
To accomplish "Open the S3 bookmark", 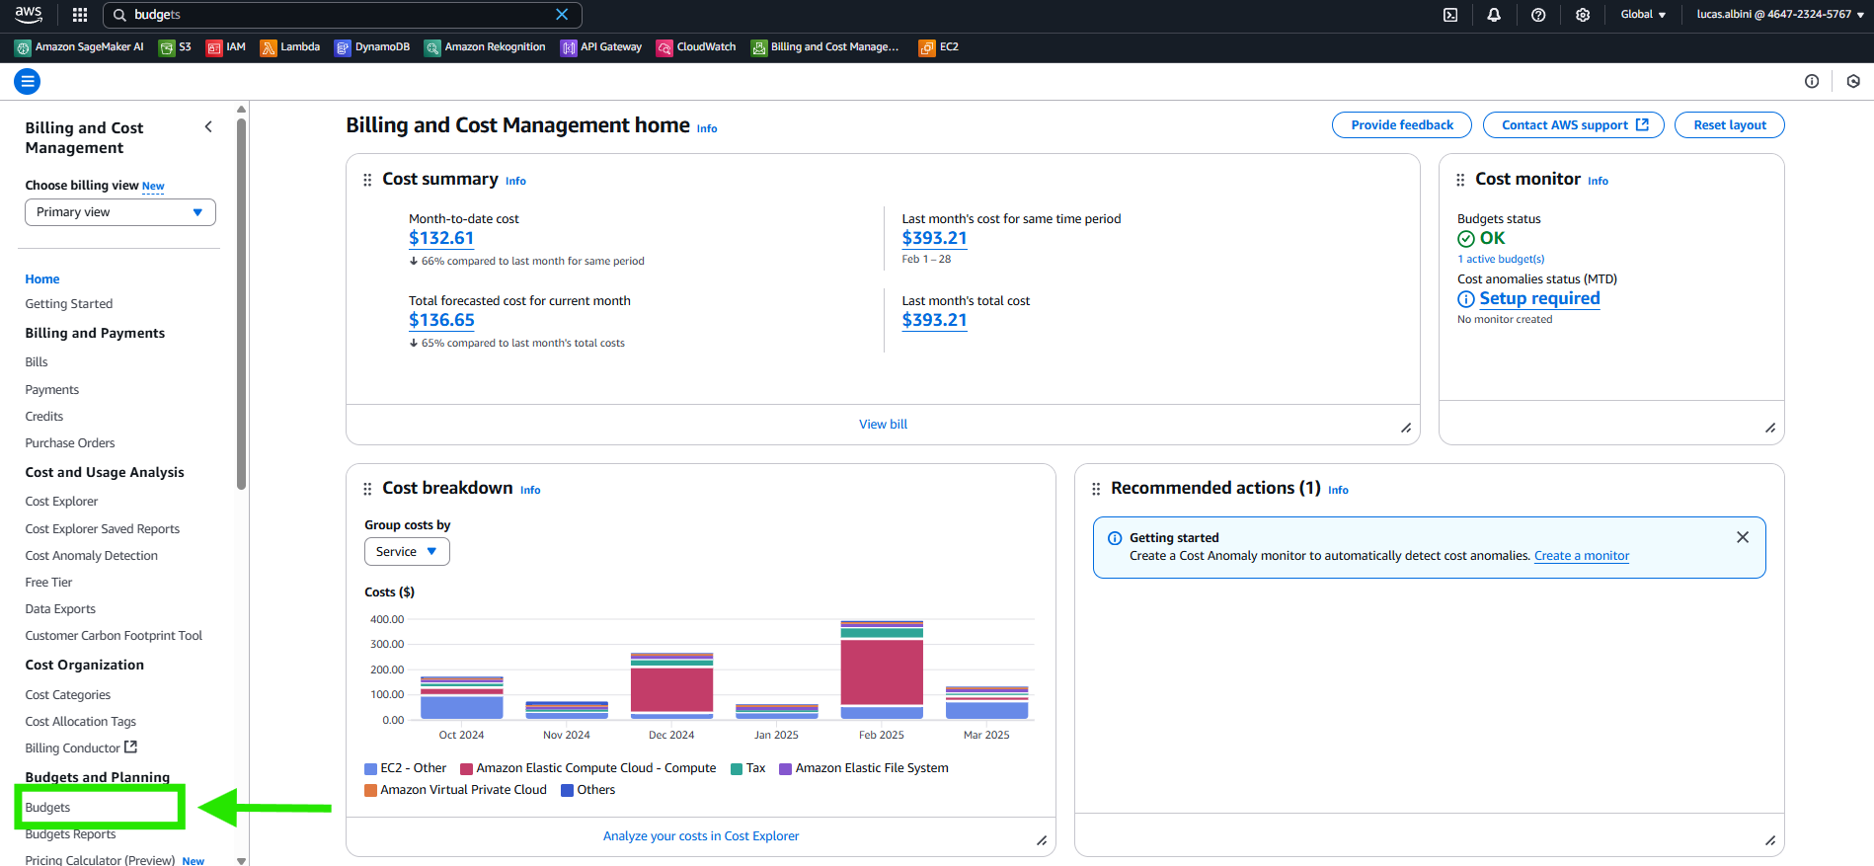I will tap(175, 47).
